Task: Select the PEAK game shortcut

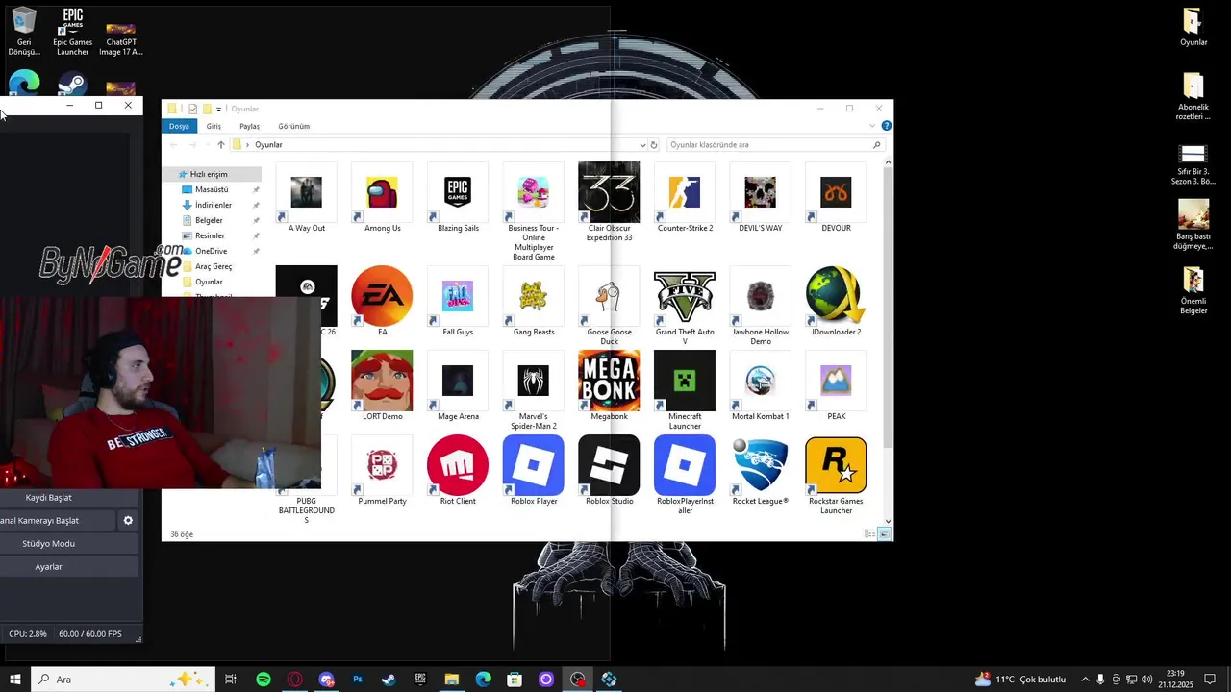Action: coord(836,386)
